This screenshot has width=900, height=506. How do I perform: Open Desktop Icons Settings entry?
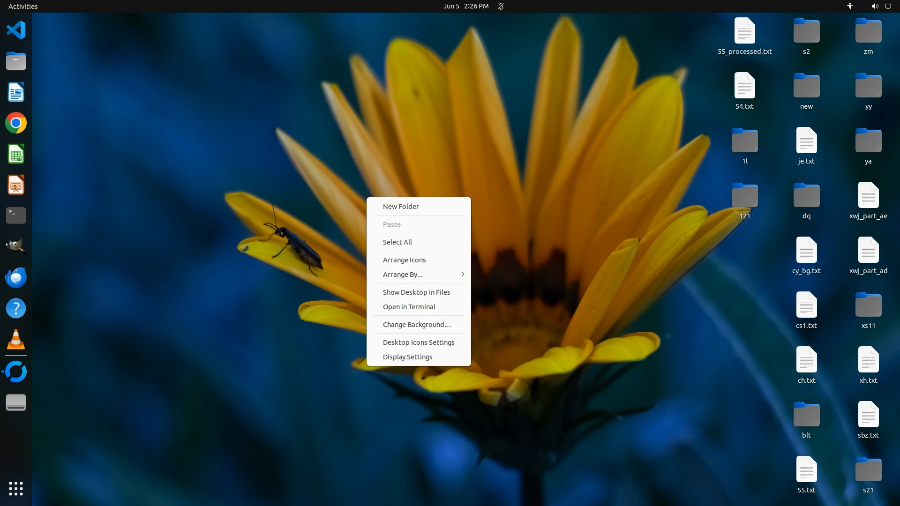(x=418, y=342)
